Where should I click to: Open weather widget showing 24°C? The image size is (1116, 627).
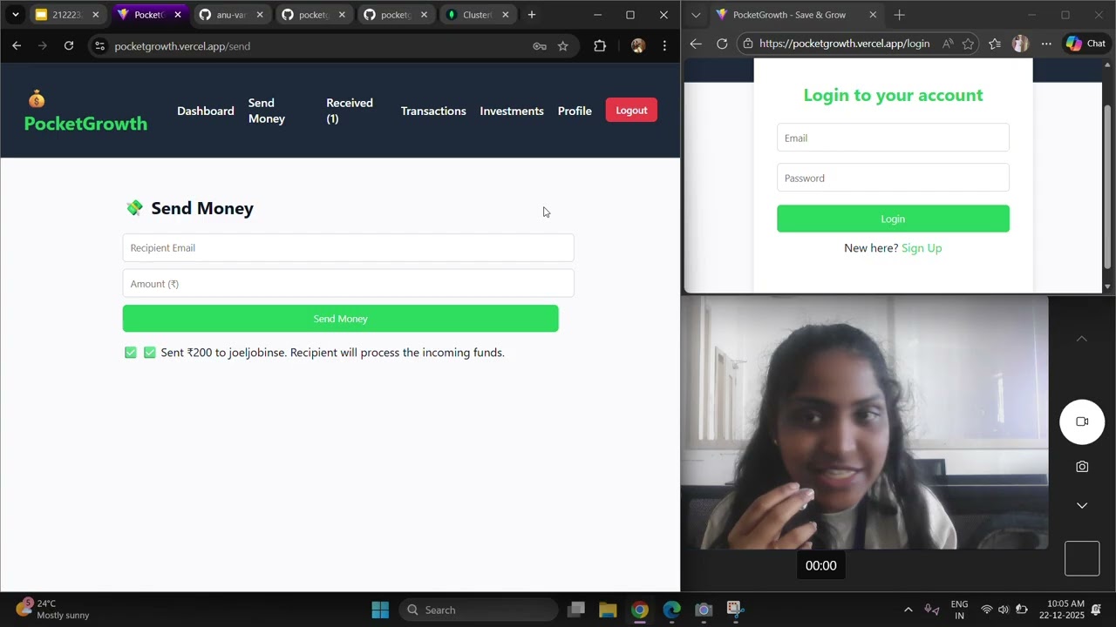pyautogui.click(x=52, y=610)
